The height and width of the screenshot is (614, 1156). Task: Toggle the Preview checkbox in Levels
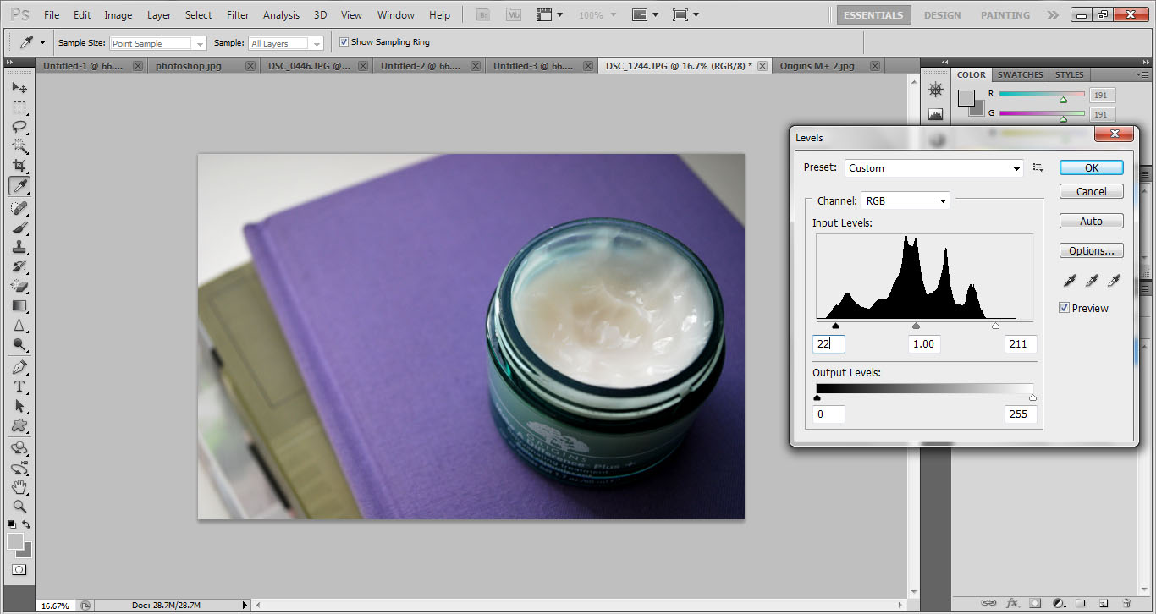point(1065,308)
